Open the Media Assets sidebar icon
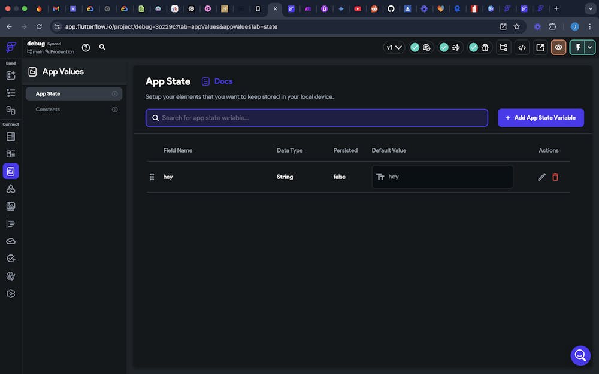 (x=10, y=206)
